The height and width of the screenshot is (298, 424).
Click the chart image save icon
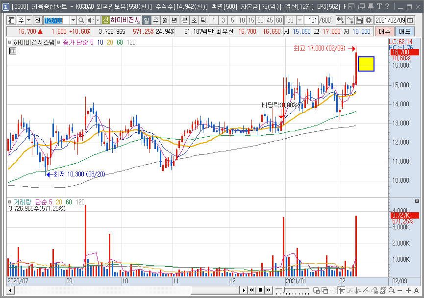383,291
